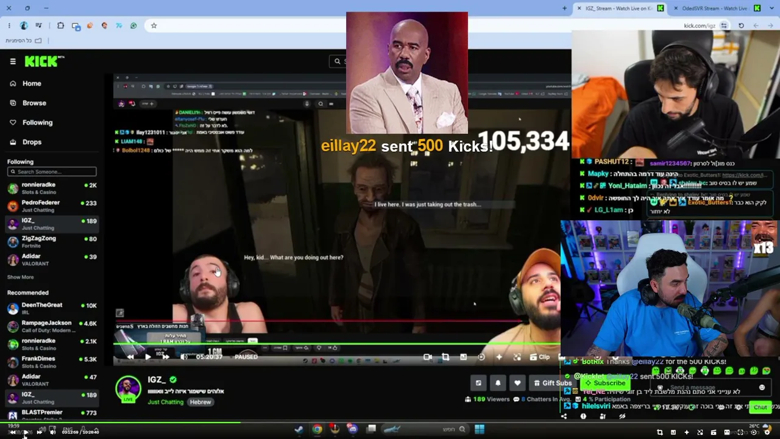Close the IGZ_ Stream browser tab

pos(580,9)
